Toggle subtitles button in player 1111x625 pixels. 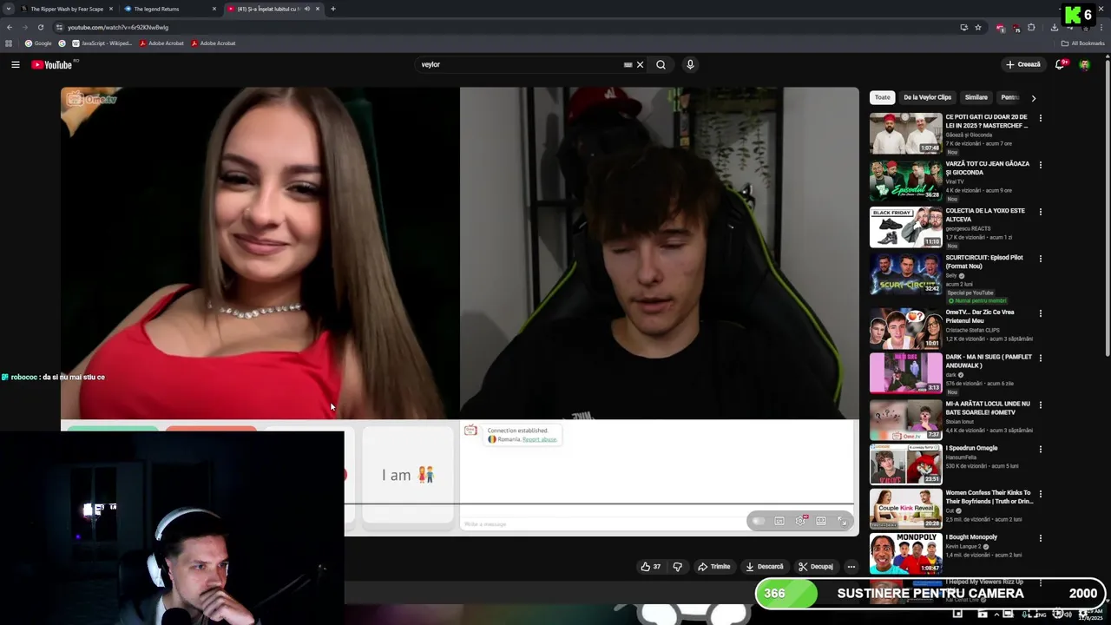tap(779, 521)
